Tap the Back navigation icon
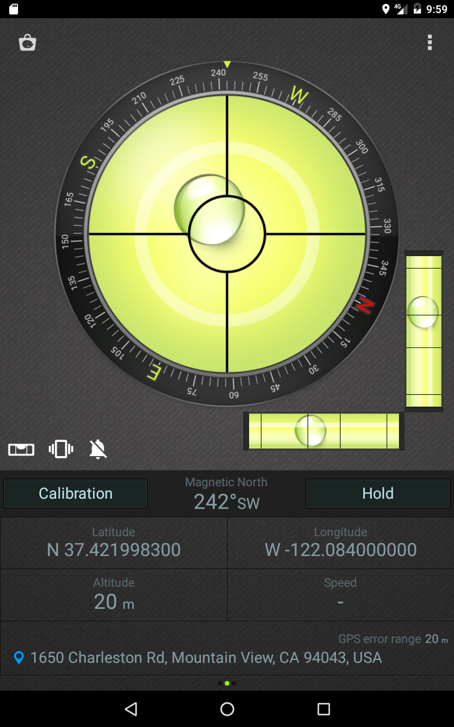 pos(131,709)
